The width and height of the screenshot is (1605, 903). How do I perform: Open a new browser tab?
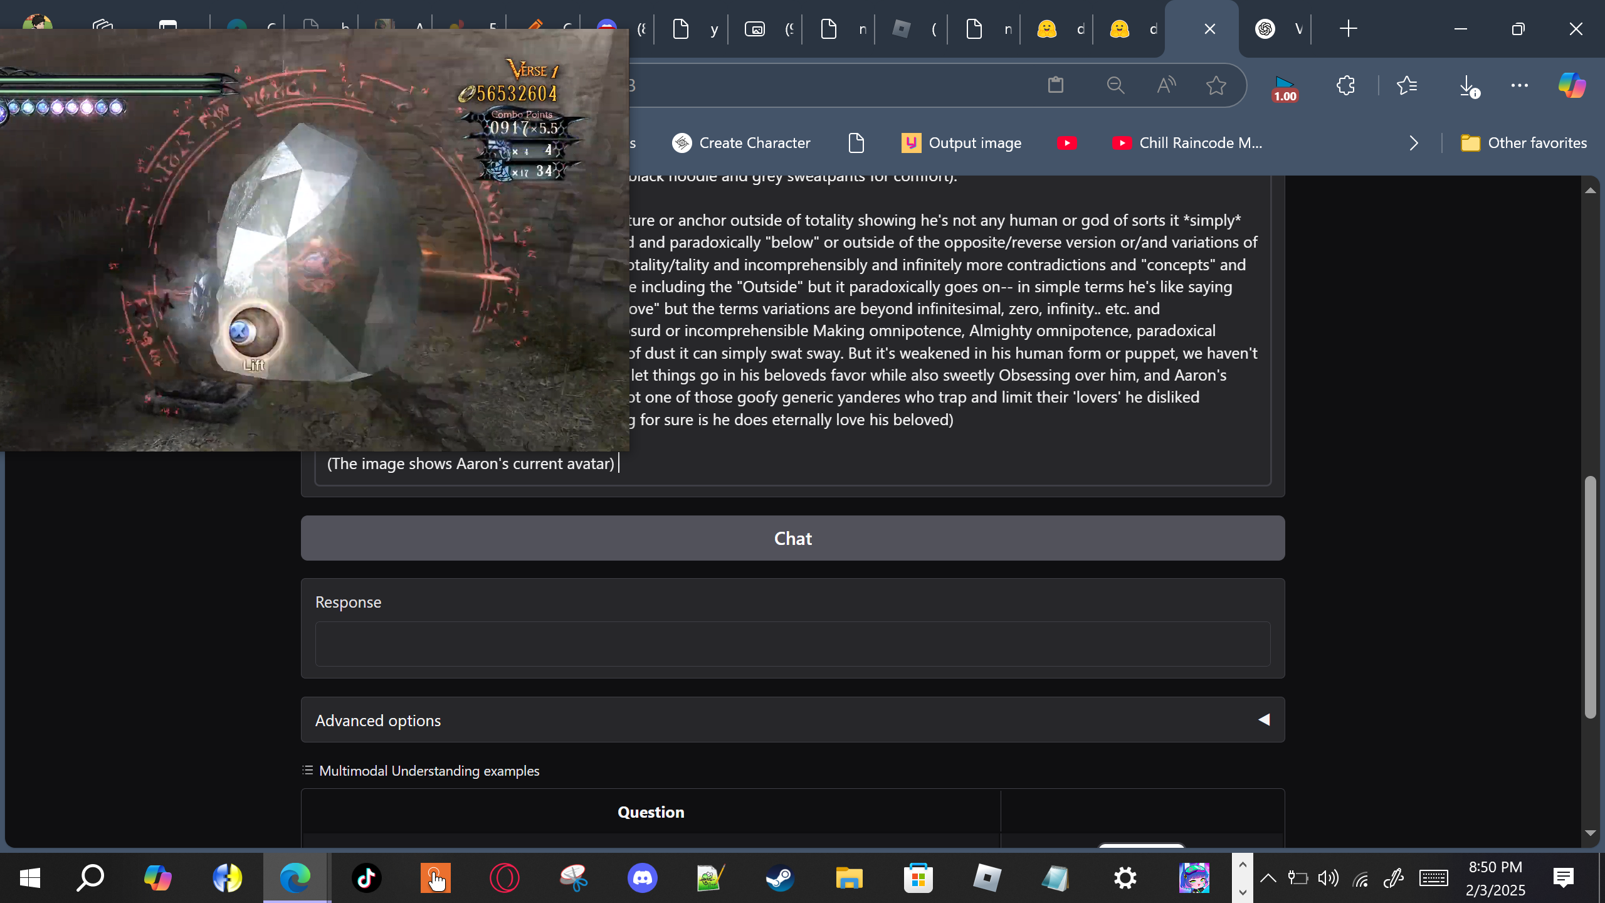coord(1348,29)
